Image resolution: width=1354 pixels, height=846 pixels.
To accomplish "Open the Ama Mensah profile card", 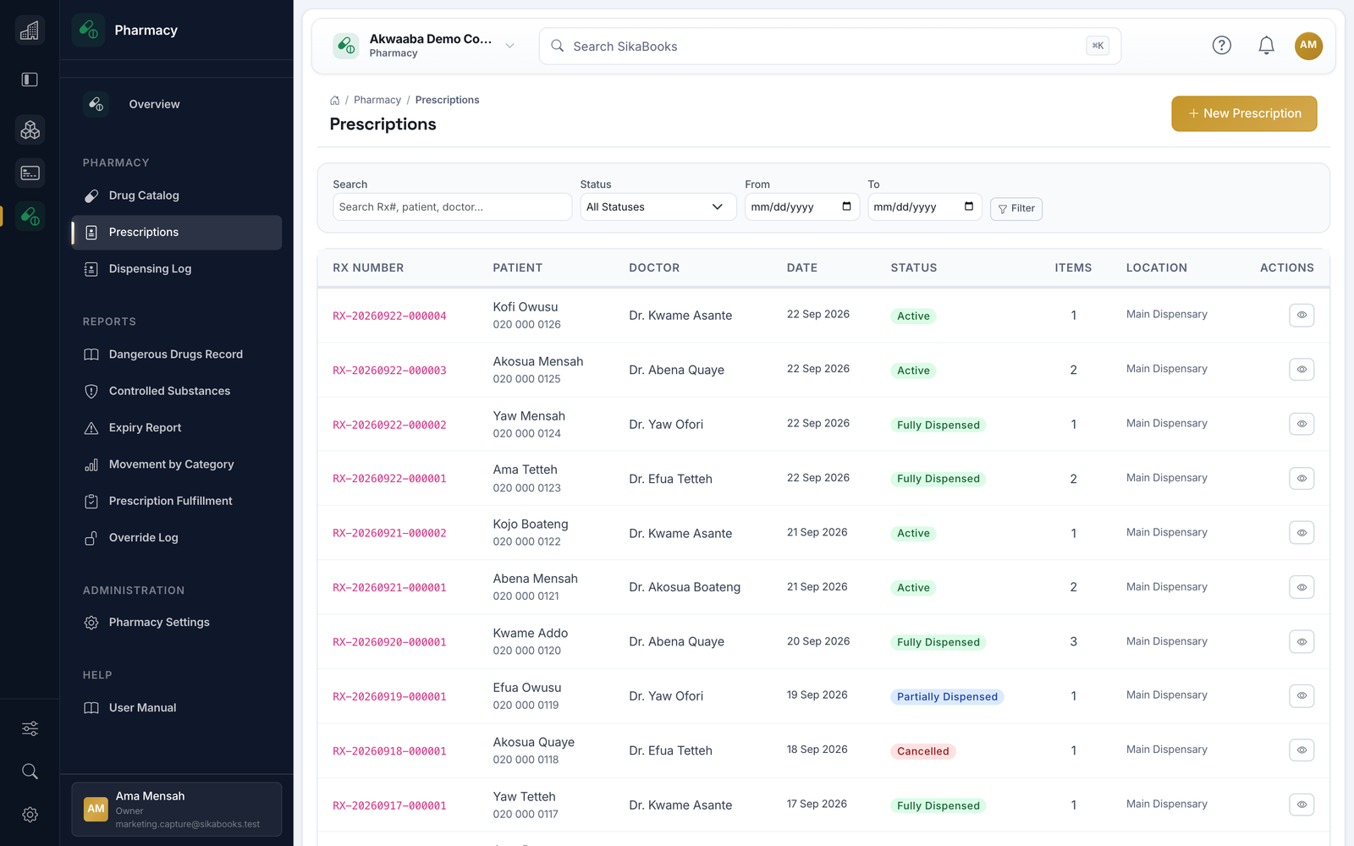I will 177,810.
